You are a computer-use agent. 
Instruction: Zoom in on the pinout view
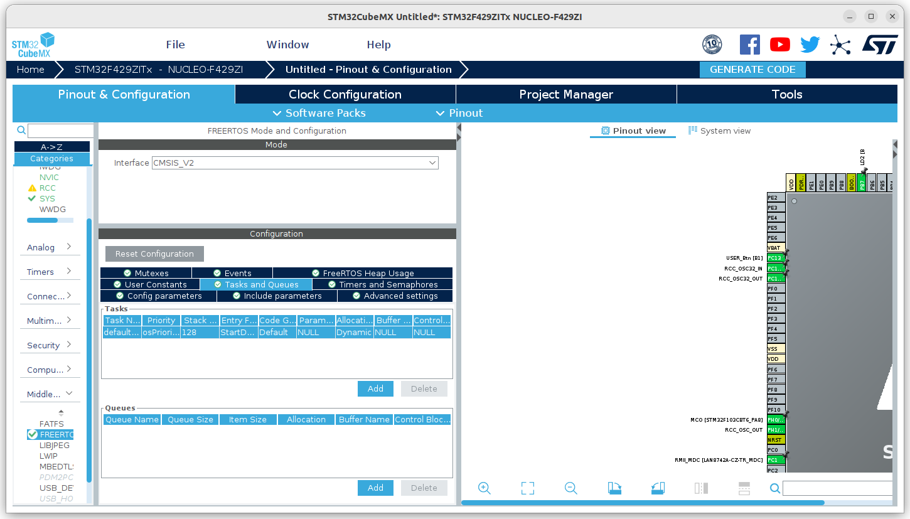[x=484, y=488]
